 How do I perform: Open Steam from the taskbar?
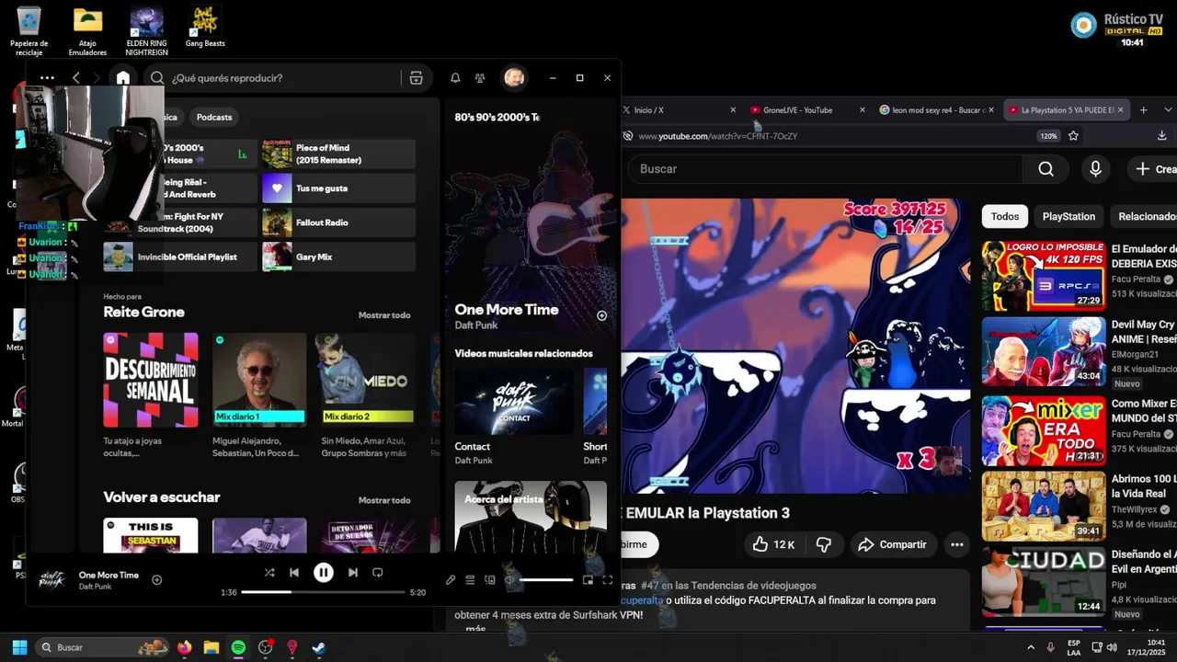click(318, 647)
